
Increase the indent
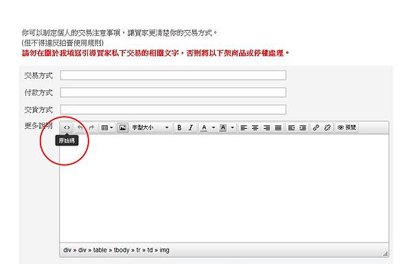[x=303, y=128]
